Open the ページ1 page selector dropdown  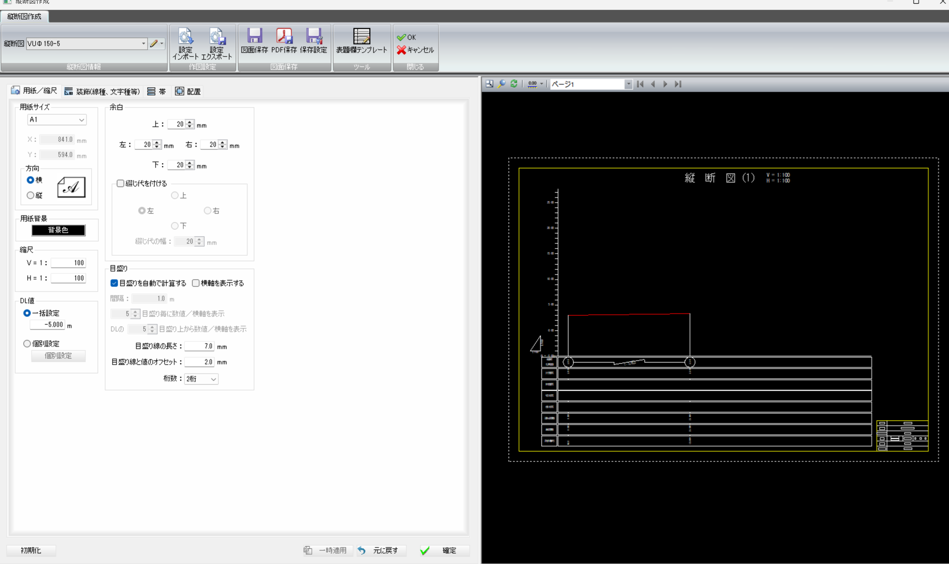(628, 84)
